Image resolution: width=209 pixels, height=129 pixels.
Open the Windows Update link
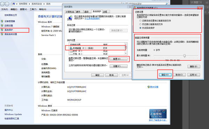[13, 114]
